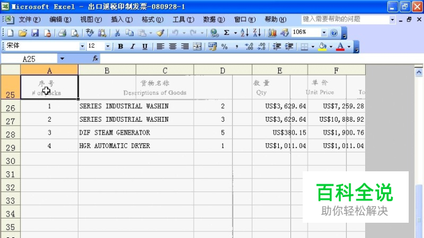
Task: Open the font name dropdown 宋体
Action: (82, 46)
